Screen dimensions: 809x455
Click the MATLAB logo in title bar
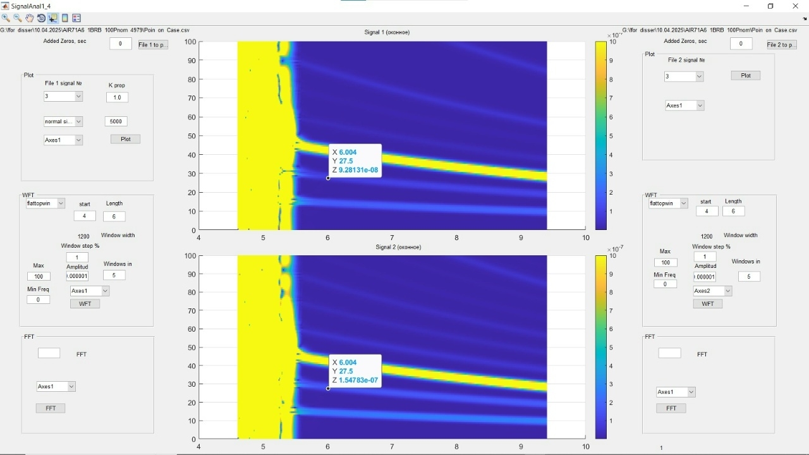tap(5, 6)
